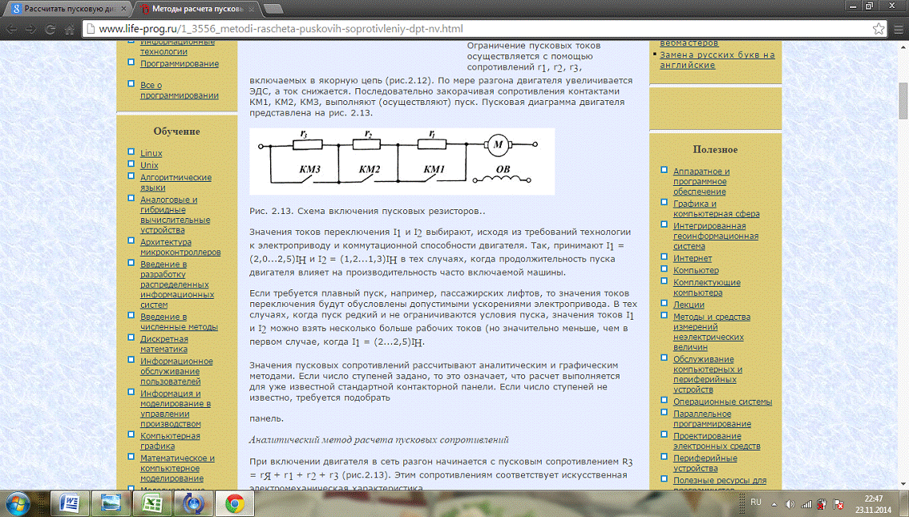The height and width of the screenshot is (517, 909).
Task: Go to the home page icon
Action: click(71, 29)
